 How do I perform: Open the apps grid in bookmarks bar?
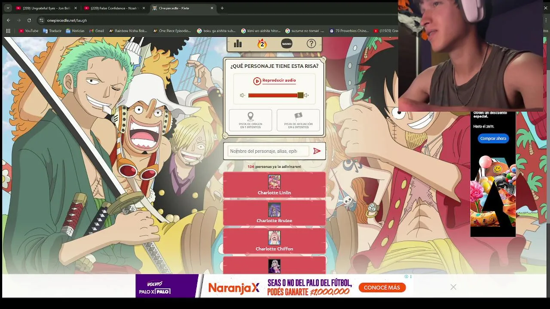tap(8, 31)
